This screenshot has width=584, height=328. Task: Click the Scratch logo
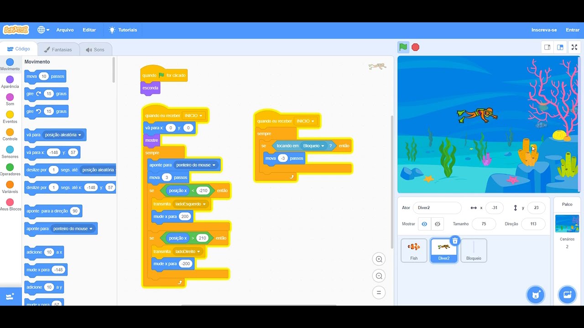tap(16, 30)
